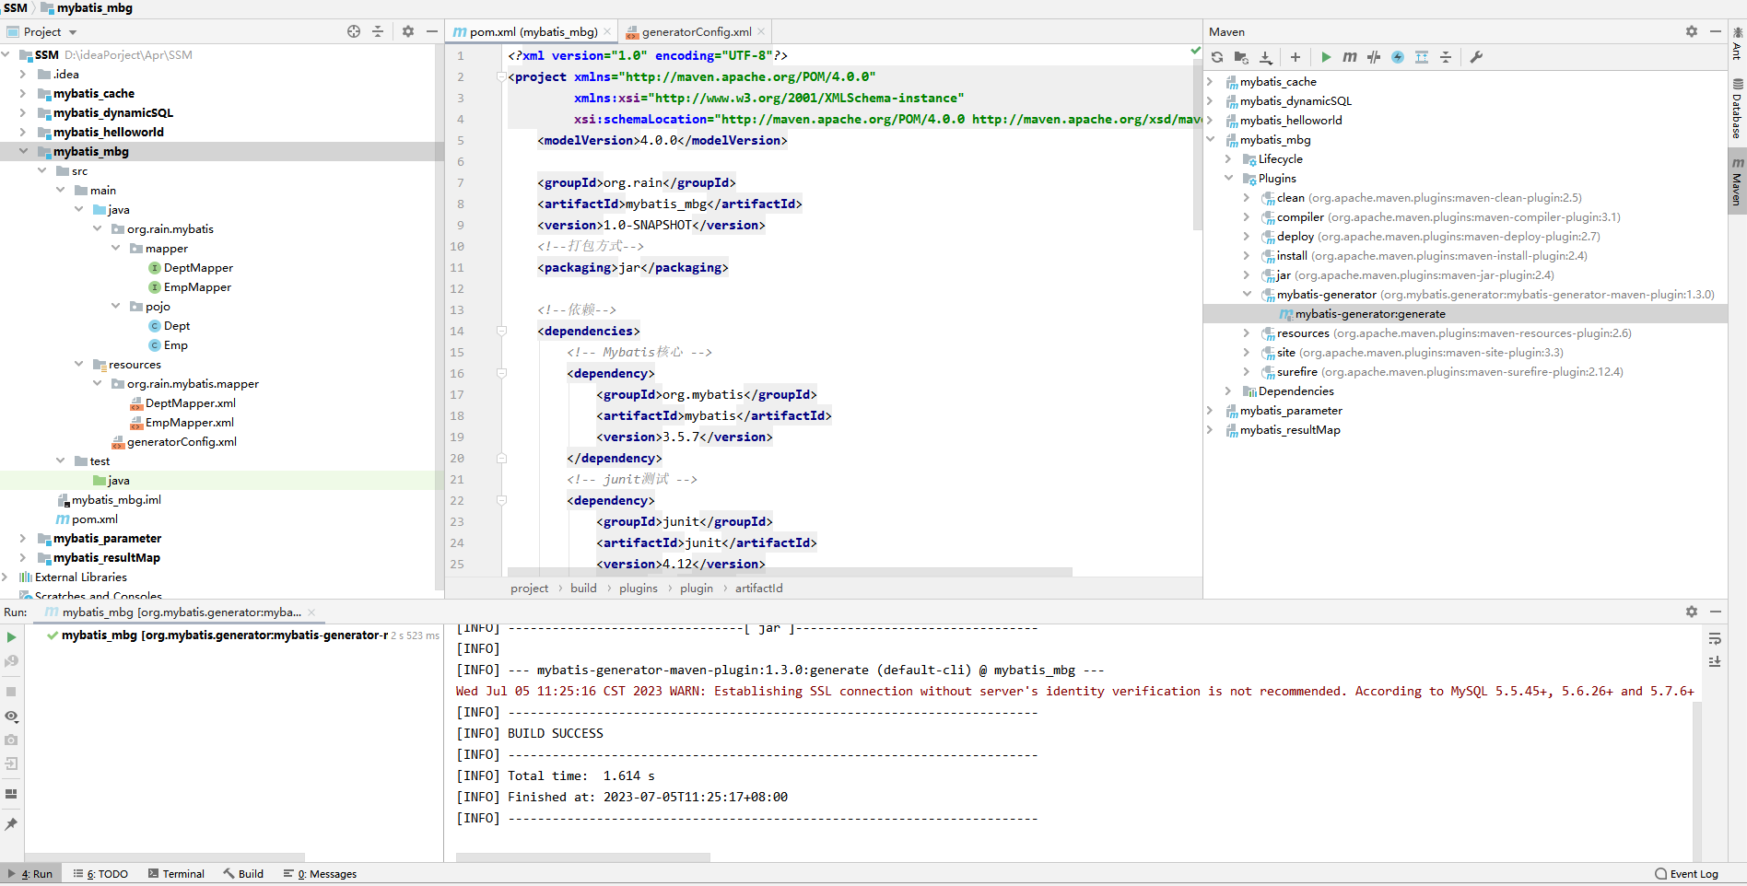Toggle soft-wrap in Run console output
The image size is (1747, 886).
click(1715, 638)
